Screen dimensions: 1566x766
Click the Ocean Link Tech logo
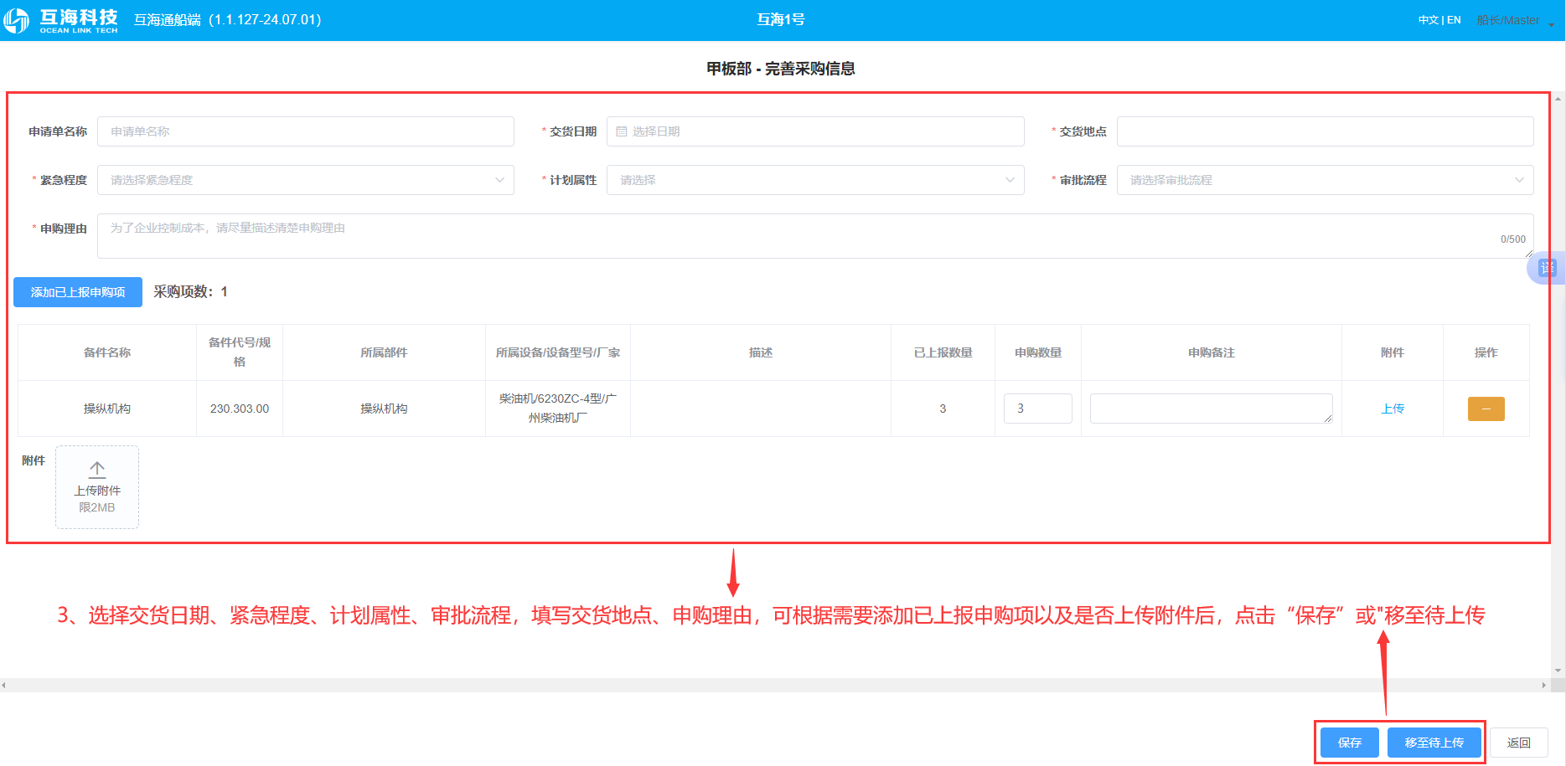click(61, 20)
